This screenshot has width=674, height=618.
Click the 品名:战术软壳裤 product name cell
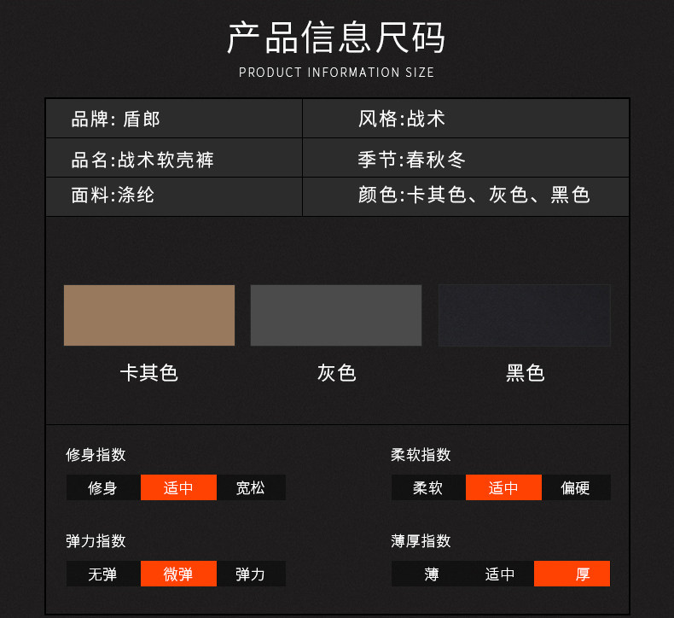point(174,158)
